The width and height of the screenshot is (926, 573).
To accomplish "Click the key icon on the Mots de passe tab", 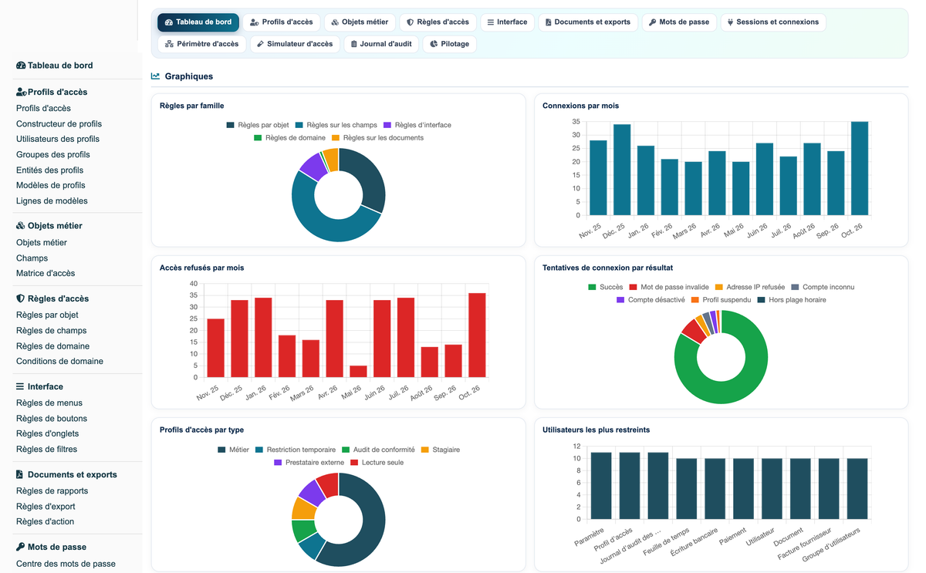I will (653, 22).
